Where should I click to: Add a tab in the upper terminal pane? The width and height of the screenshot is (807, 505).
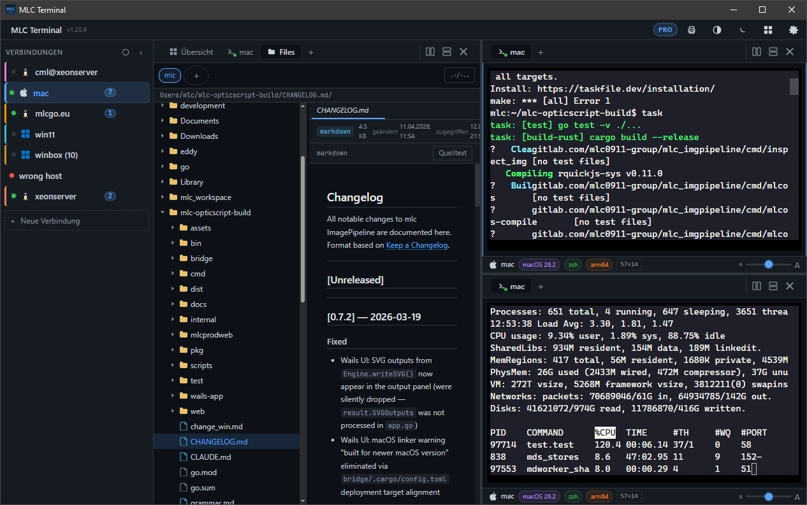point(541,52)
